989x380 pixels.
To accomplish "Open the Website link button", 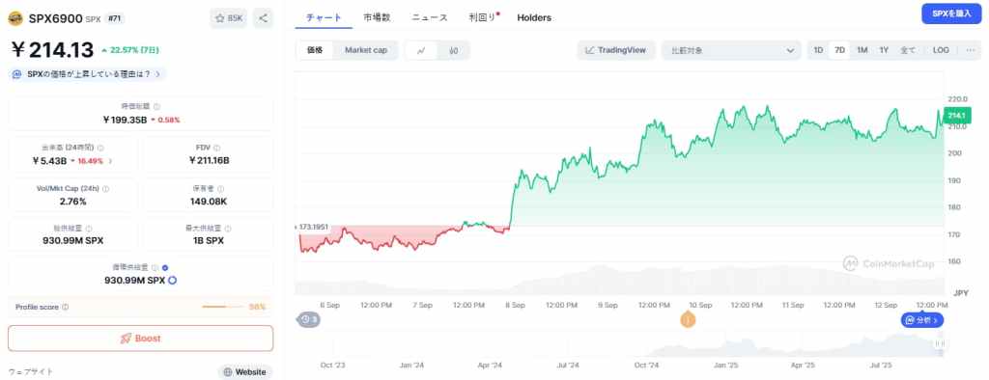I will pos(245,372).
